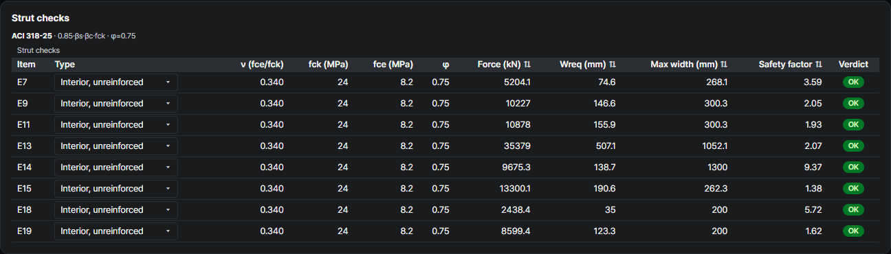The image size is (891, 254).
Task: Click the Strut checks panel title
Action: tap(41, 19)
